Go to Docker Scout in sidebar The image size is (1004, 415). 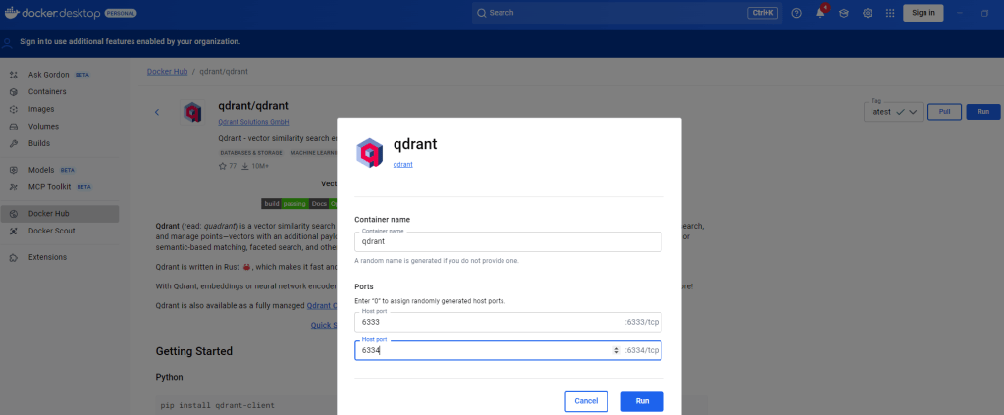54,231
